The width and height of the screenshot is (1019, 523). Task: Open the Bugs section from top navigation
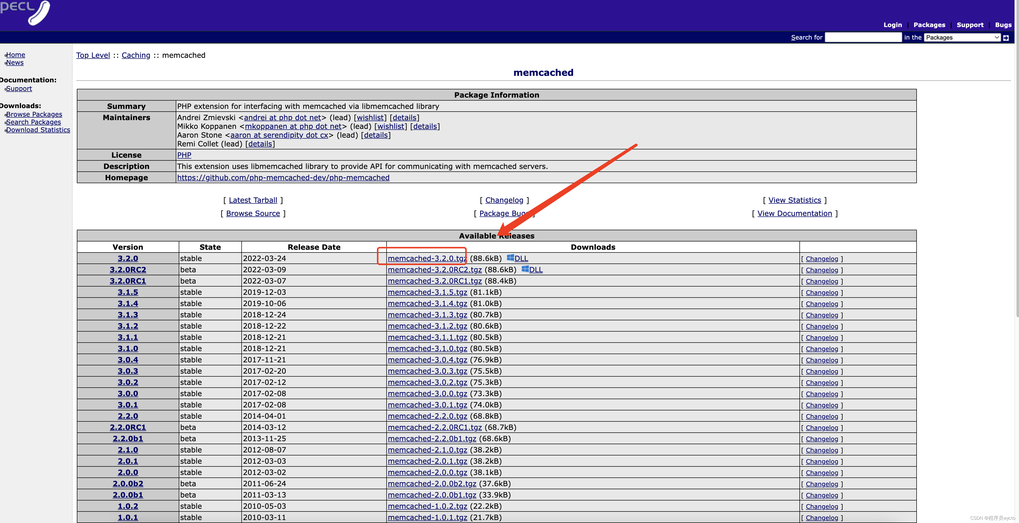click(1003, 25)
